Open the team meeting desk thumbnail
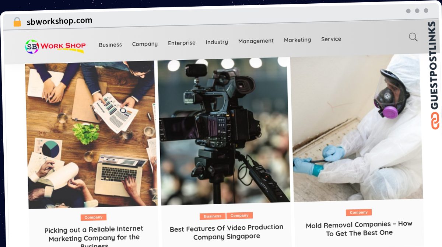442x247 pixels. (x=91, y=135)
